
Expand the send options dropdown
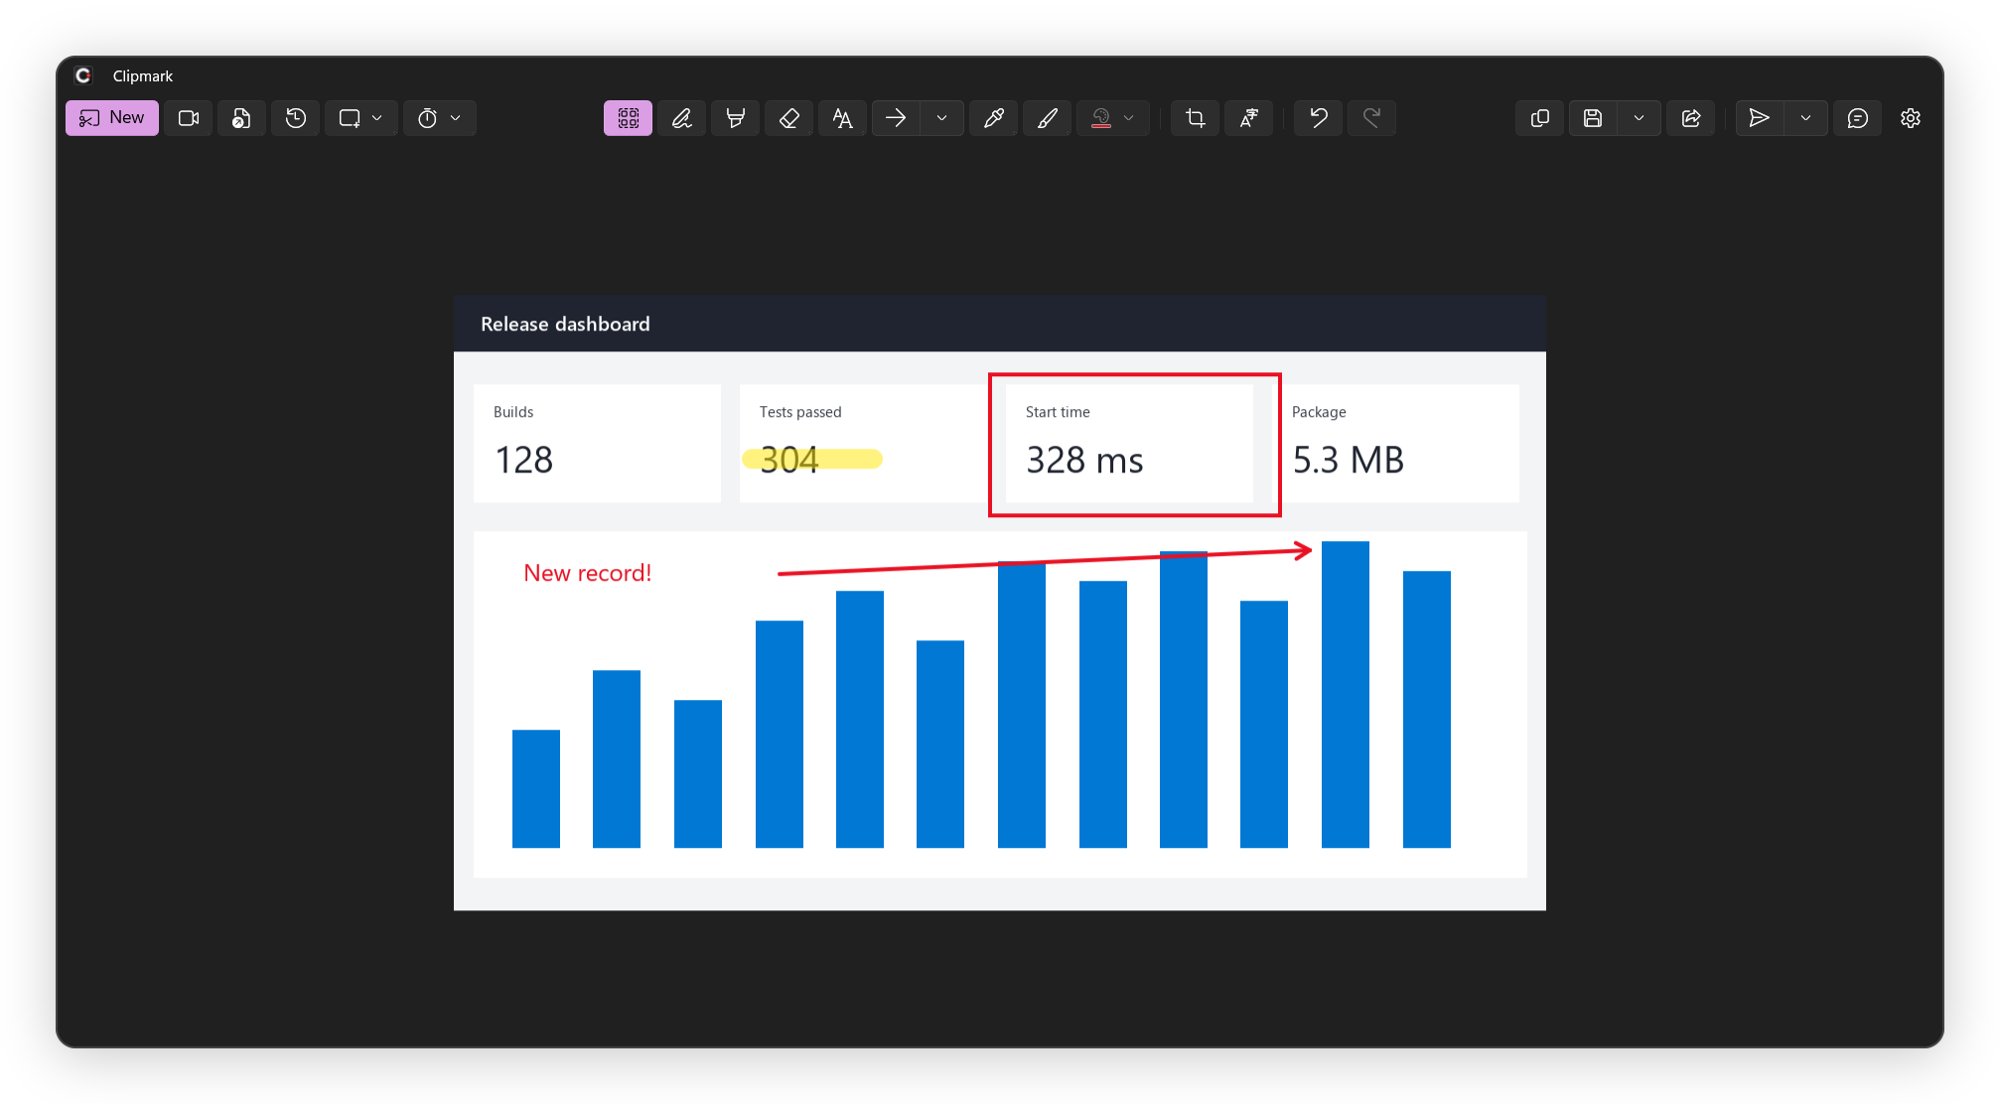pyautogui.click(x=1806, y=118)
